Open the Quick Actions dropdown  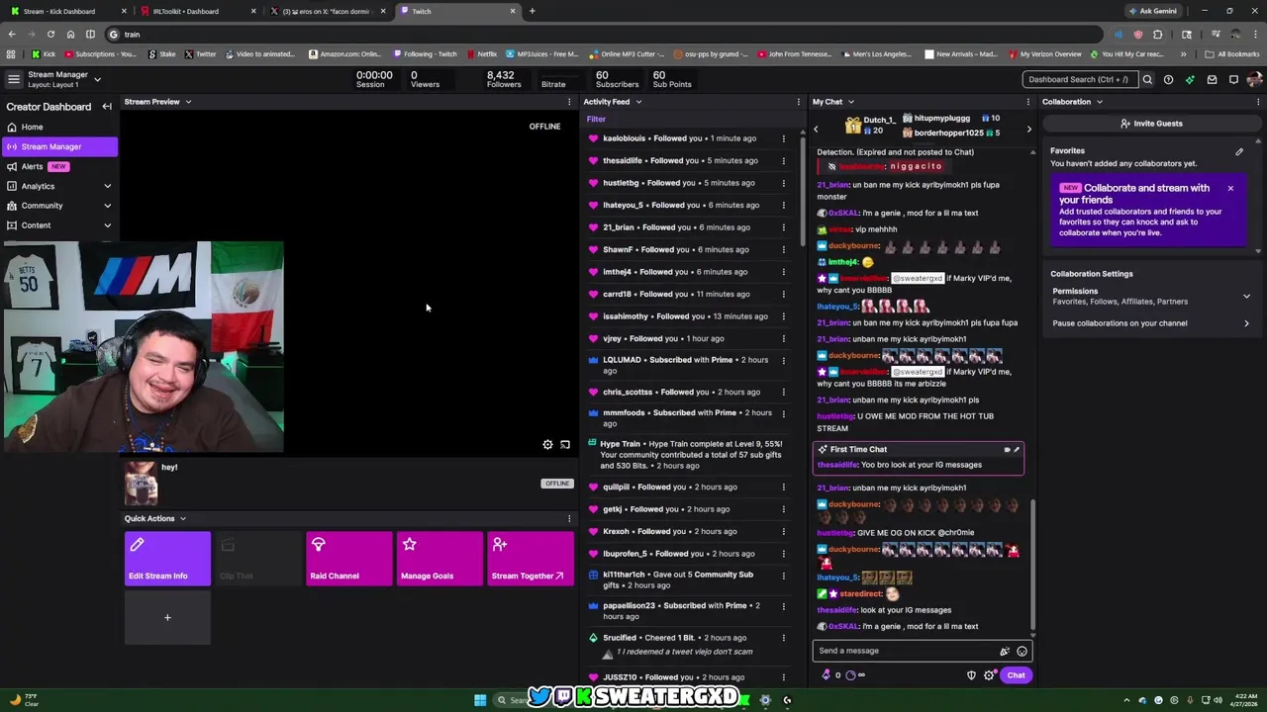click(182, 518)
